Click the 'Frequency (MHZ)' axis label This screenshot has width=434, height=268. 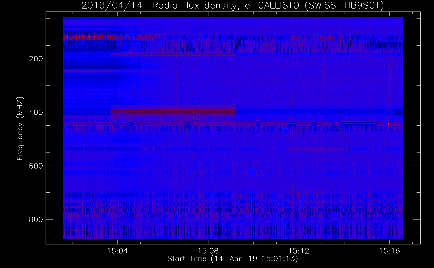pyautogui.click(x=20, y=128)
